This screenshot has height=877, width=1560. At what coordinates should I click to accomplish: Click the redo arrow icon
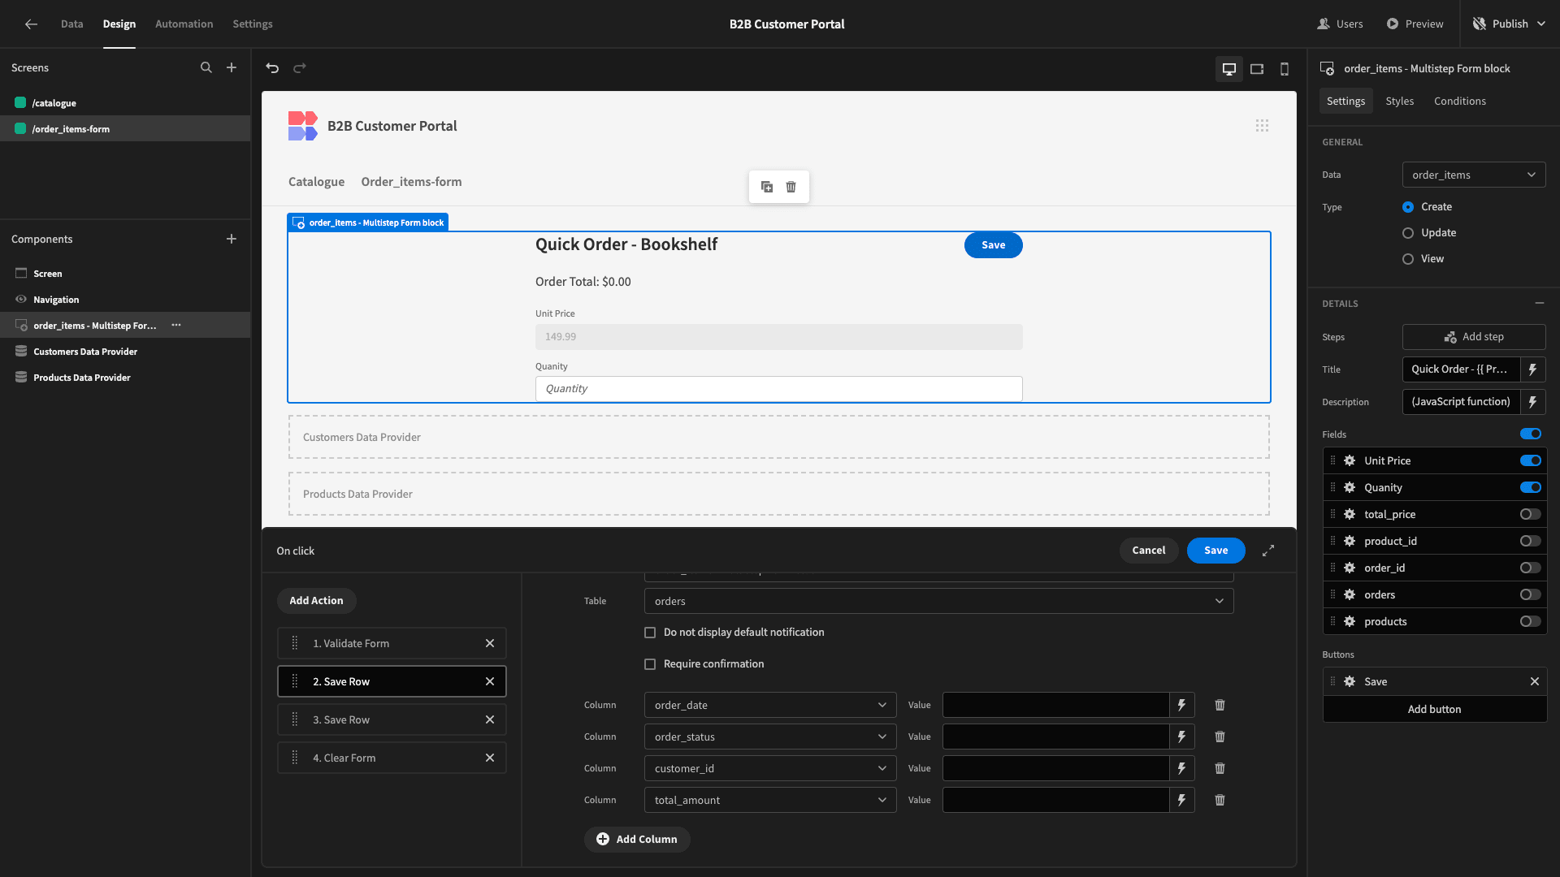click(x=300, y=68)
